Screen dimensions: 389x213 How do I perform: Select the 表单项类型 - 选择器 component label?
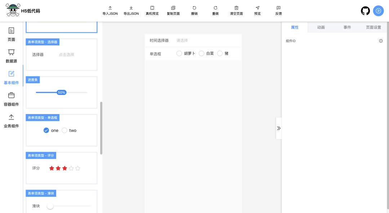coord(43,42)
